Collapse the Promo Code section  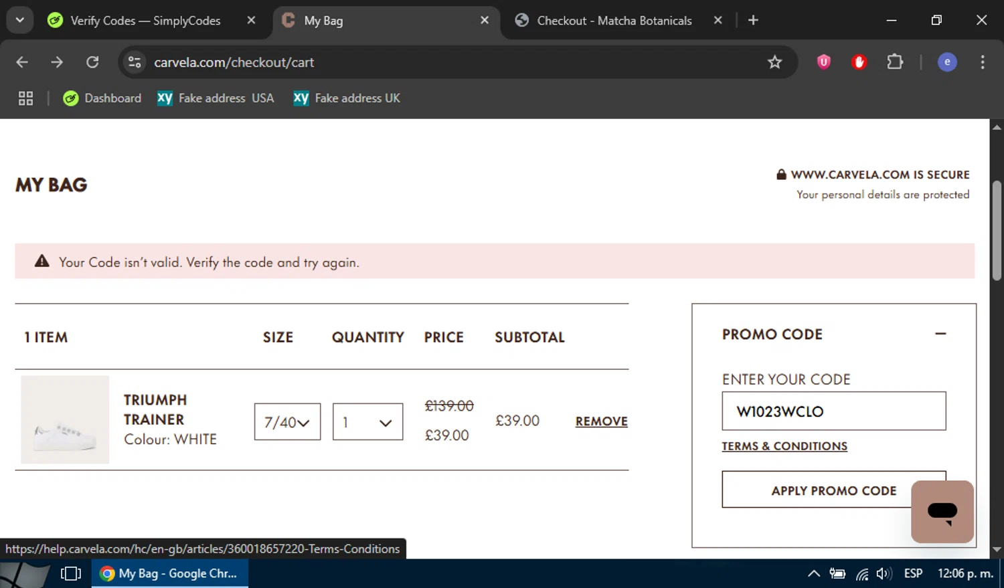pos(940,334)
